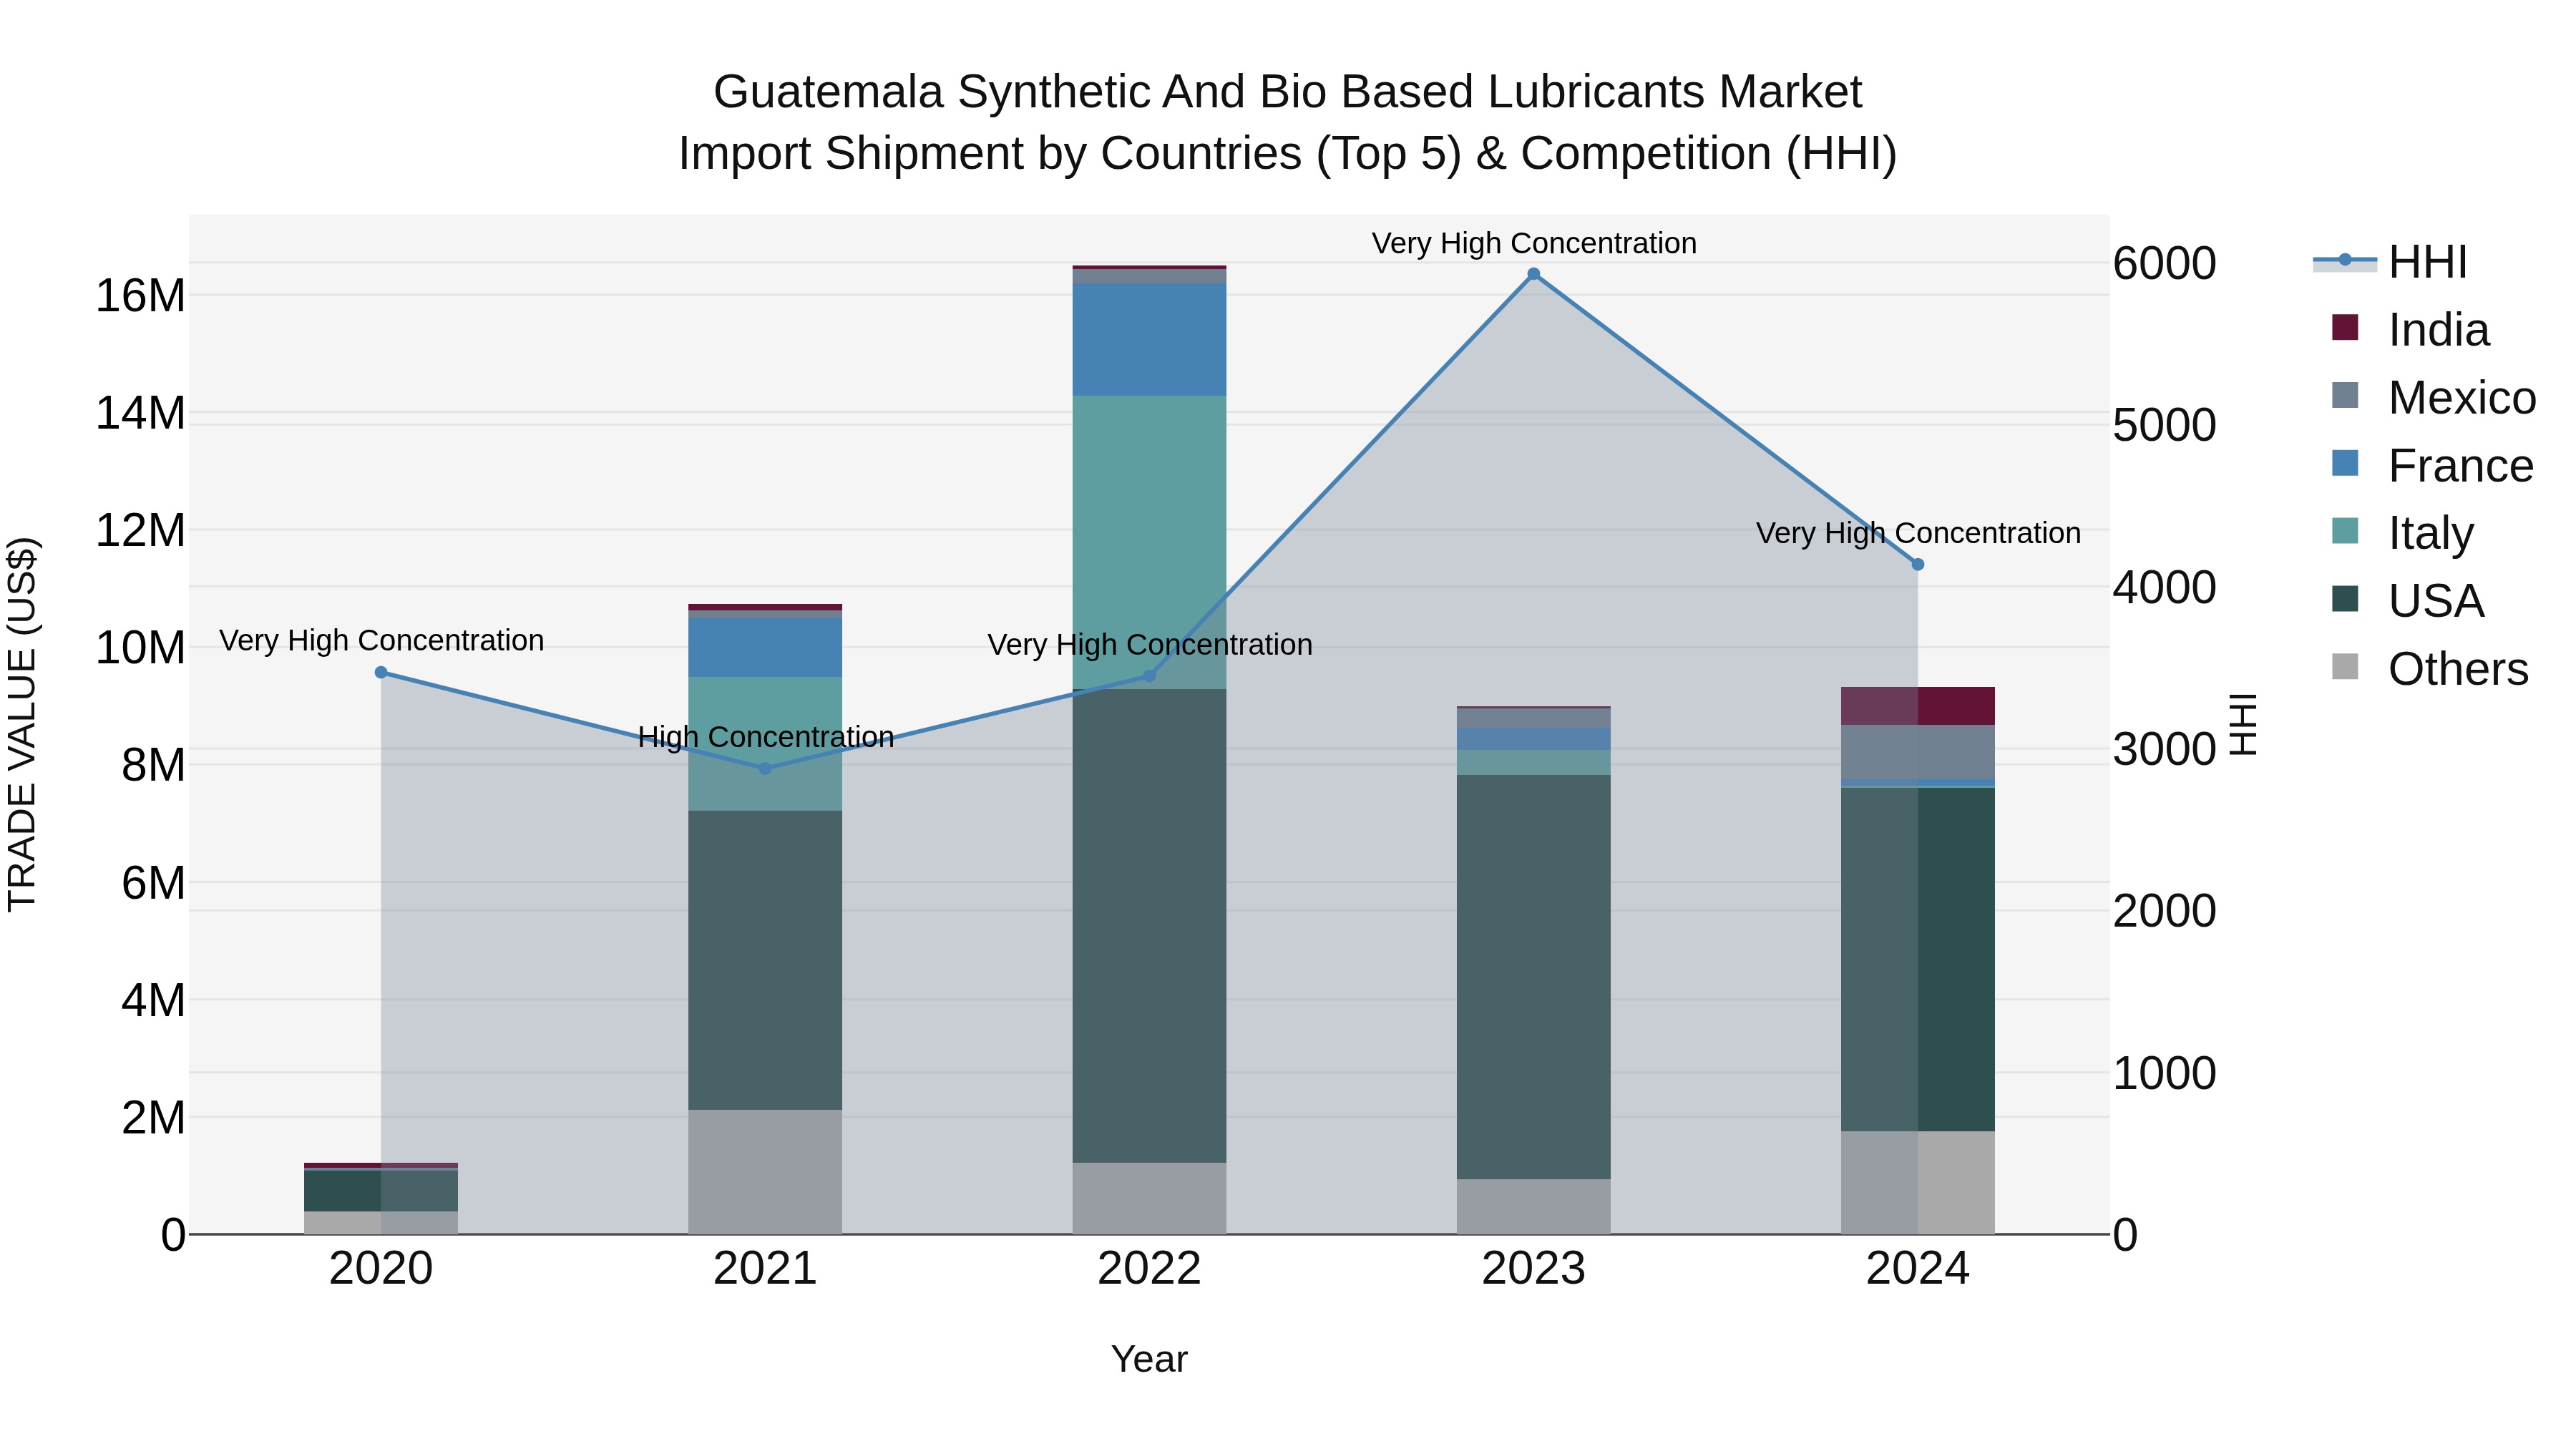Click the Year x-axis title
The height and width of the screenshot is (1449, 2576).
click(x=1149, y=1359)
